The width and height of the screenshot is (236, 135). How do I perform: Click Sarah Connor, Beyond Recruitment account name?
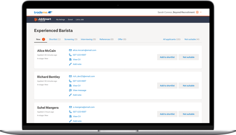tap(176, 12)
